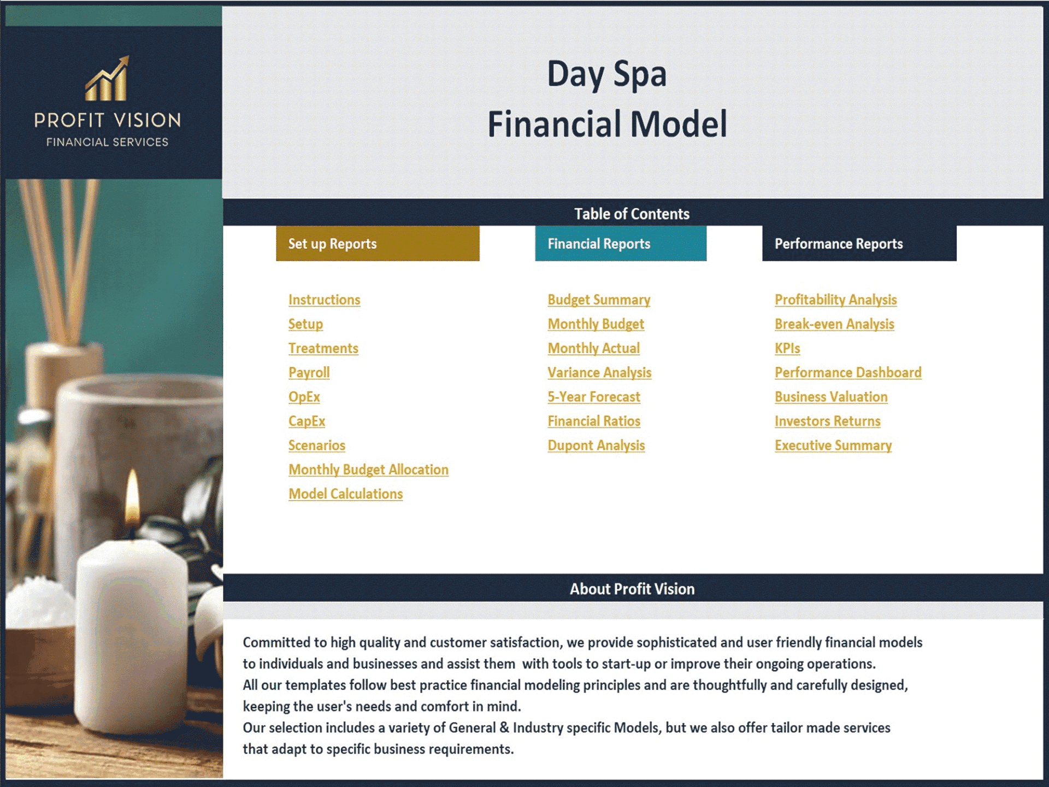Expand the Monthly Budget Allocation section
Viewport: 1049px width, 787px height.
pyautogui.click(x=368, y=469)
